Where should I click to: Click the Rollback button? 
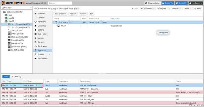click(x=73, y=14)
